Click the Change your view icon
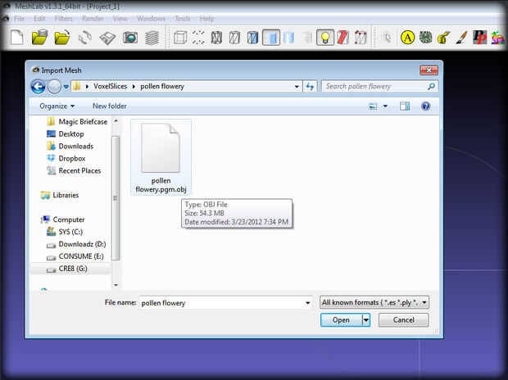The width and height of the screenshot is (508, 380). [373, 106]
